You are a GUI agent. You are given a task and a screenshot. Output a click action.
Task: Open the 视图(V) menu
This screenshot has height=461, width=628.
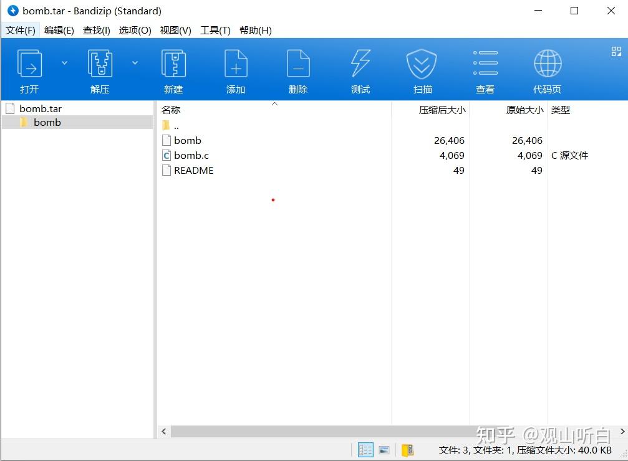click(x=175, y=31)
